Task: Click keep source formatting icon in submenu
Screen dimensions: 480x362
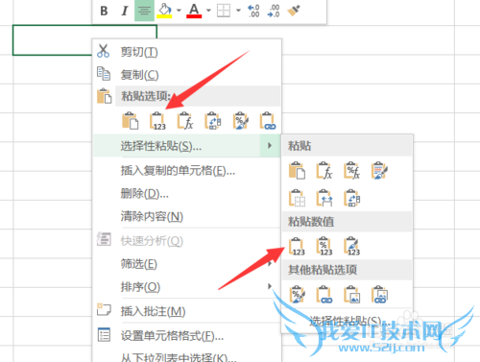Action: click(379, 170)
